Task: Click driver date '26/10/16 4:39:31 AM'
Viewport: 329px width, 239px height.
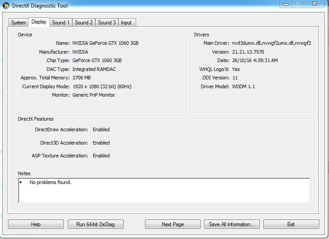Action: [x=255, y=60]
